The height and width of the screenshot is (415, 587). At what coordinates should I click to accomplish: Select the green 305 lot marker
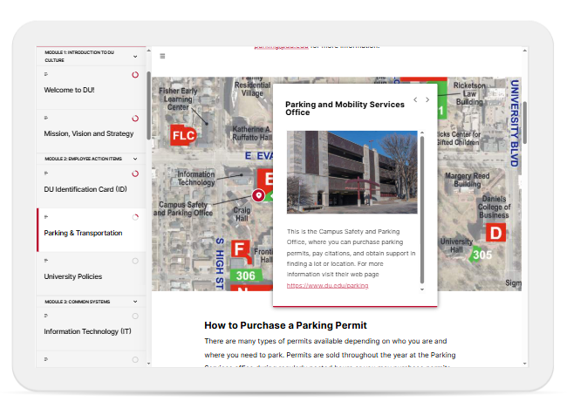click(x=481, y=255)
